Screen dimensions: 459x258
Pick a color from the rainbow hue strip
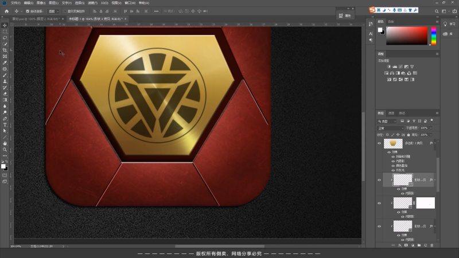[x=433, y=36]
